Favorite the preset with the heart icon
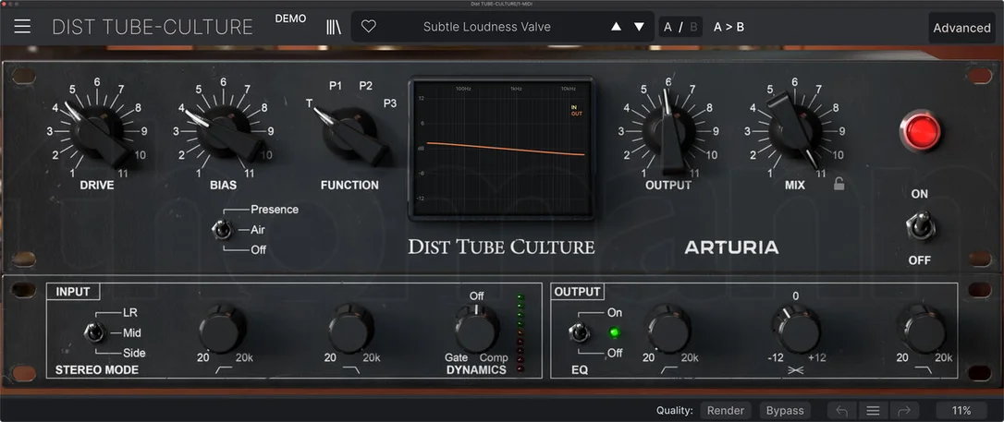The width and height of the screenshot is (1004, 422). (x=369, y=27)
